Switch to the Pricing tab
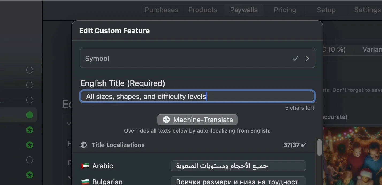The height and width of the screenshot is (185, 382). (x=285, y=10)
